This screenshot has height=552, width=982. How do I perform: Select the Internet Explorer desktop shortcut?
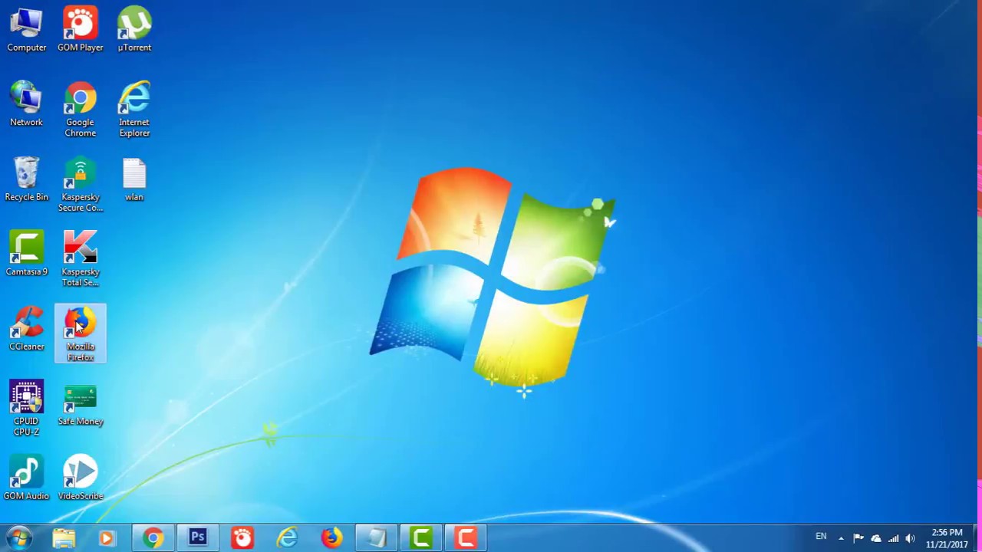coord(134,110)
